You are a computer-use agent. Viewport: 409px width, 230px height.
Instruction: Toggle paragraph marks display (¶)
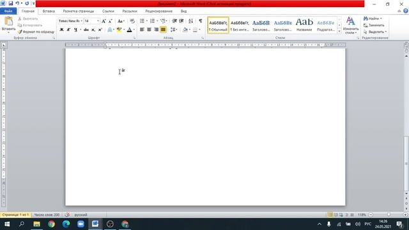200,21
